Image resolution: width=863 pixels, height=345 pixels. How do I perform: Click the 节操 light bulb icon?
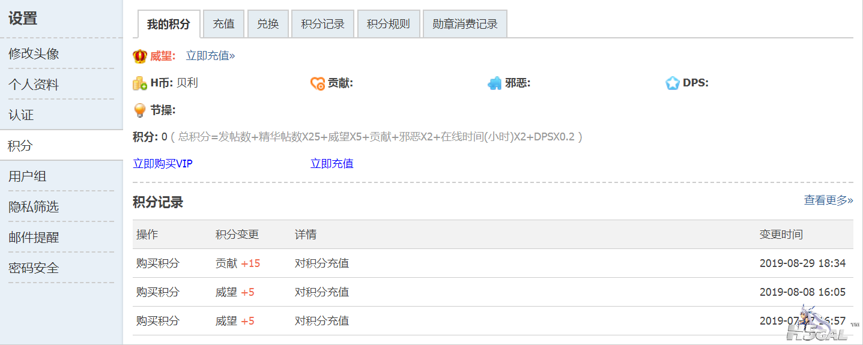140,111
